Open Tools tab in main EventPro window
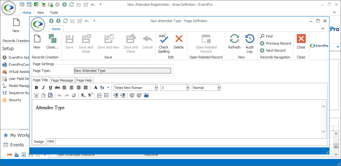Screen dimensions: 341x166 point(54,13)
